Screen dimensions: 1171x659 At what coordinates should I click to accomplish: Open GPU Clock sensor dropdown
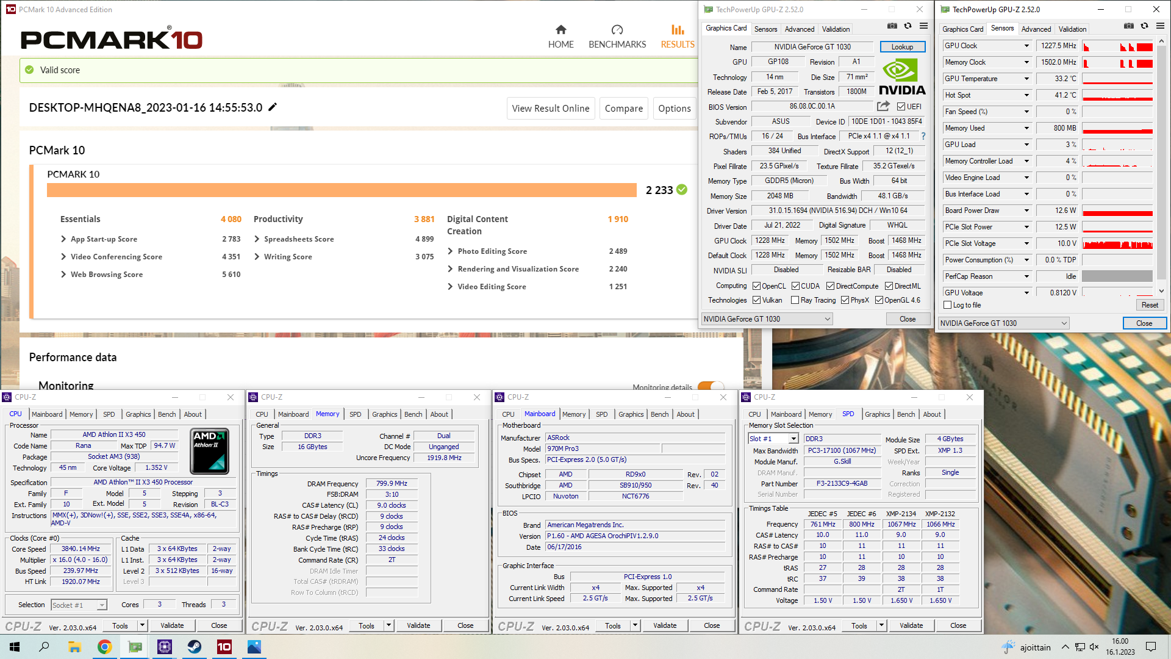click(x=1026, y=46)
